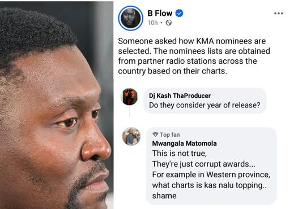Open the B Flow page name link
Image resolution: width=298 pixels, height=209 pixels.
[x=160, y=13]
